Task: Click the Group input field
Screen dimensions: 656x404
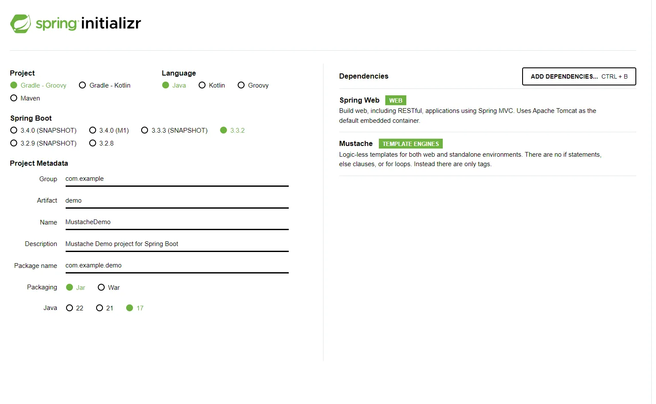Action: point(176,179)
